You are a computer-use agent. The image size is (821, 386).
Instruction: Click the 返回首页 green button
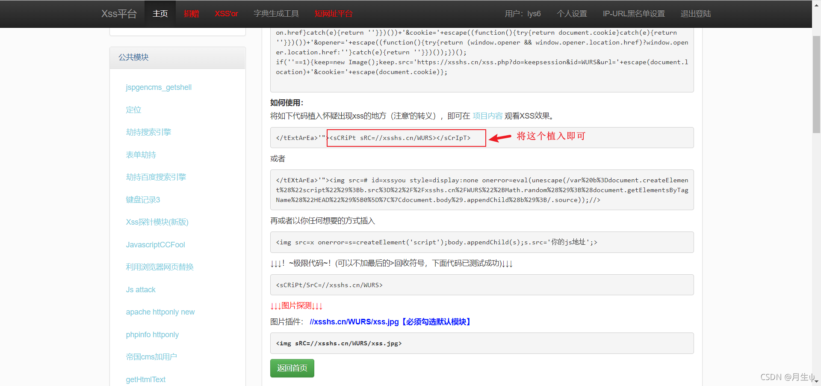(292, 368)
